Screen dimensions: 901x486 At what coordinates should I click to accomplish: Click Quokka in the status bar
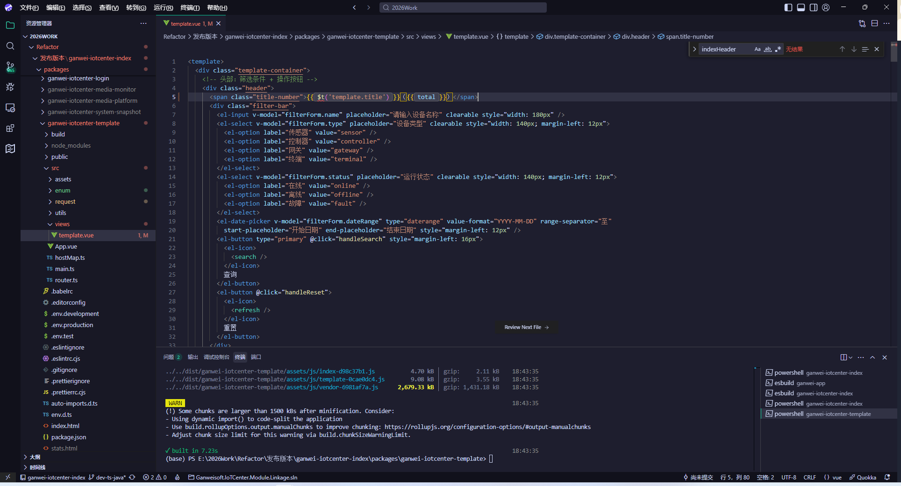point(863,477)
